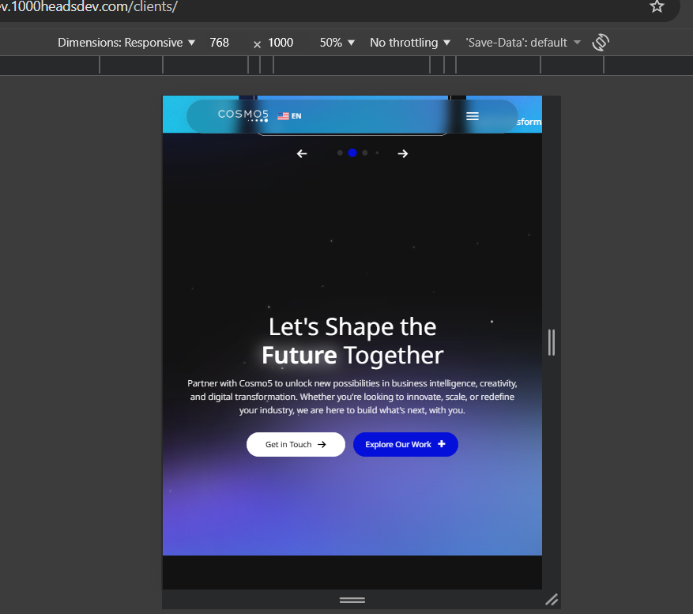The width and height of the screenshot is (693, 614).
Task: Open the 'Save-Data': default dropdown
Action: [x=523, y=43]
